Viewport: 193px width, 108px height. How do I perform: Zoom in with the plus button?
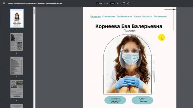click(x=118, y=3)
